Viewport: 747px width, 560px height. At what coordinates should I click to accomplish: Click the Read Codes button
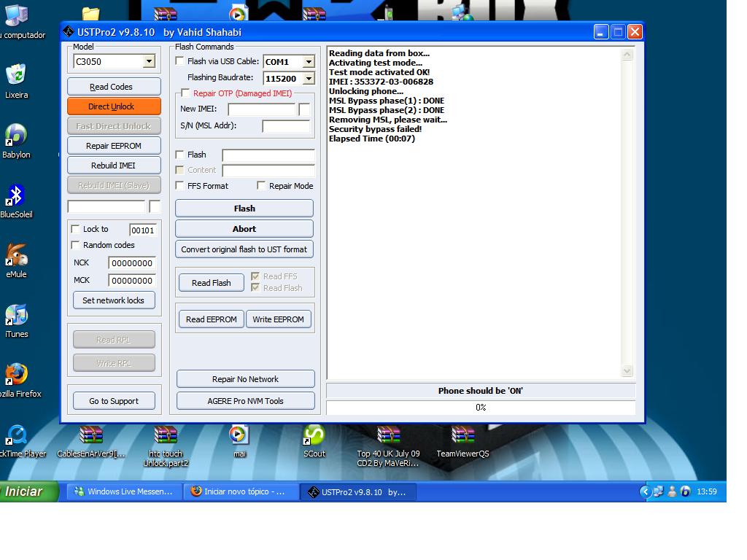[114, 87]
